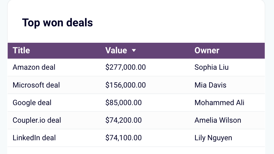Viewport: 274px width, 154px height.
Task: Select the Google deal title cell
Action: 32,103
